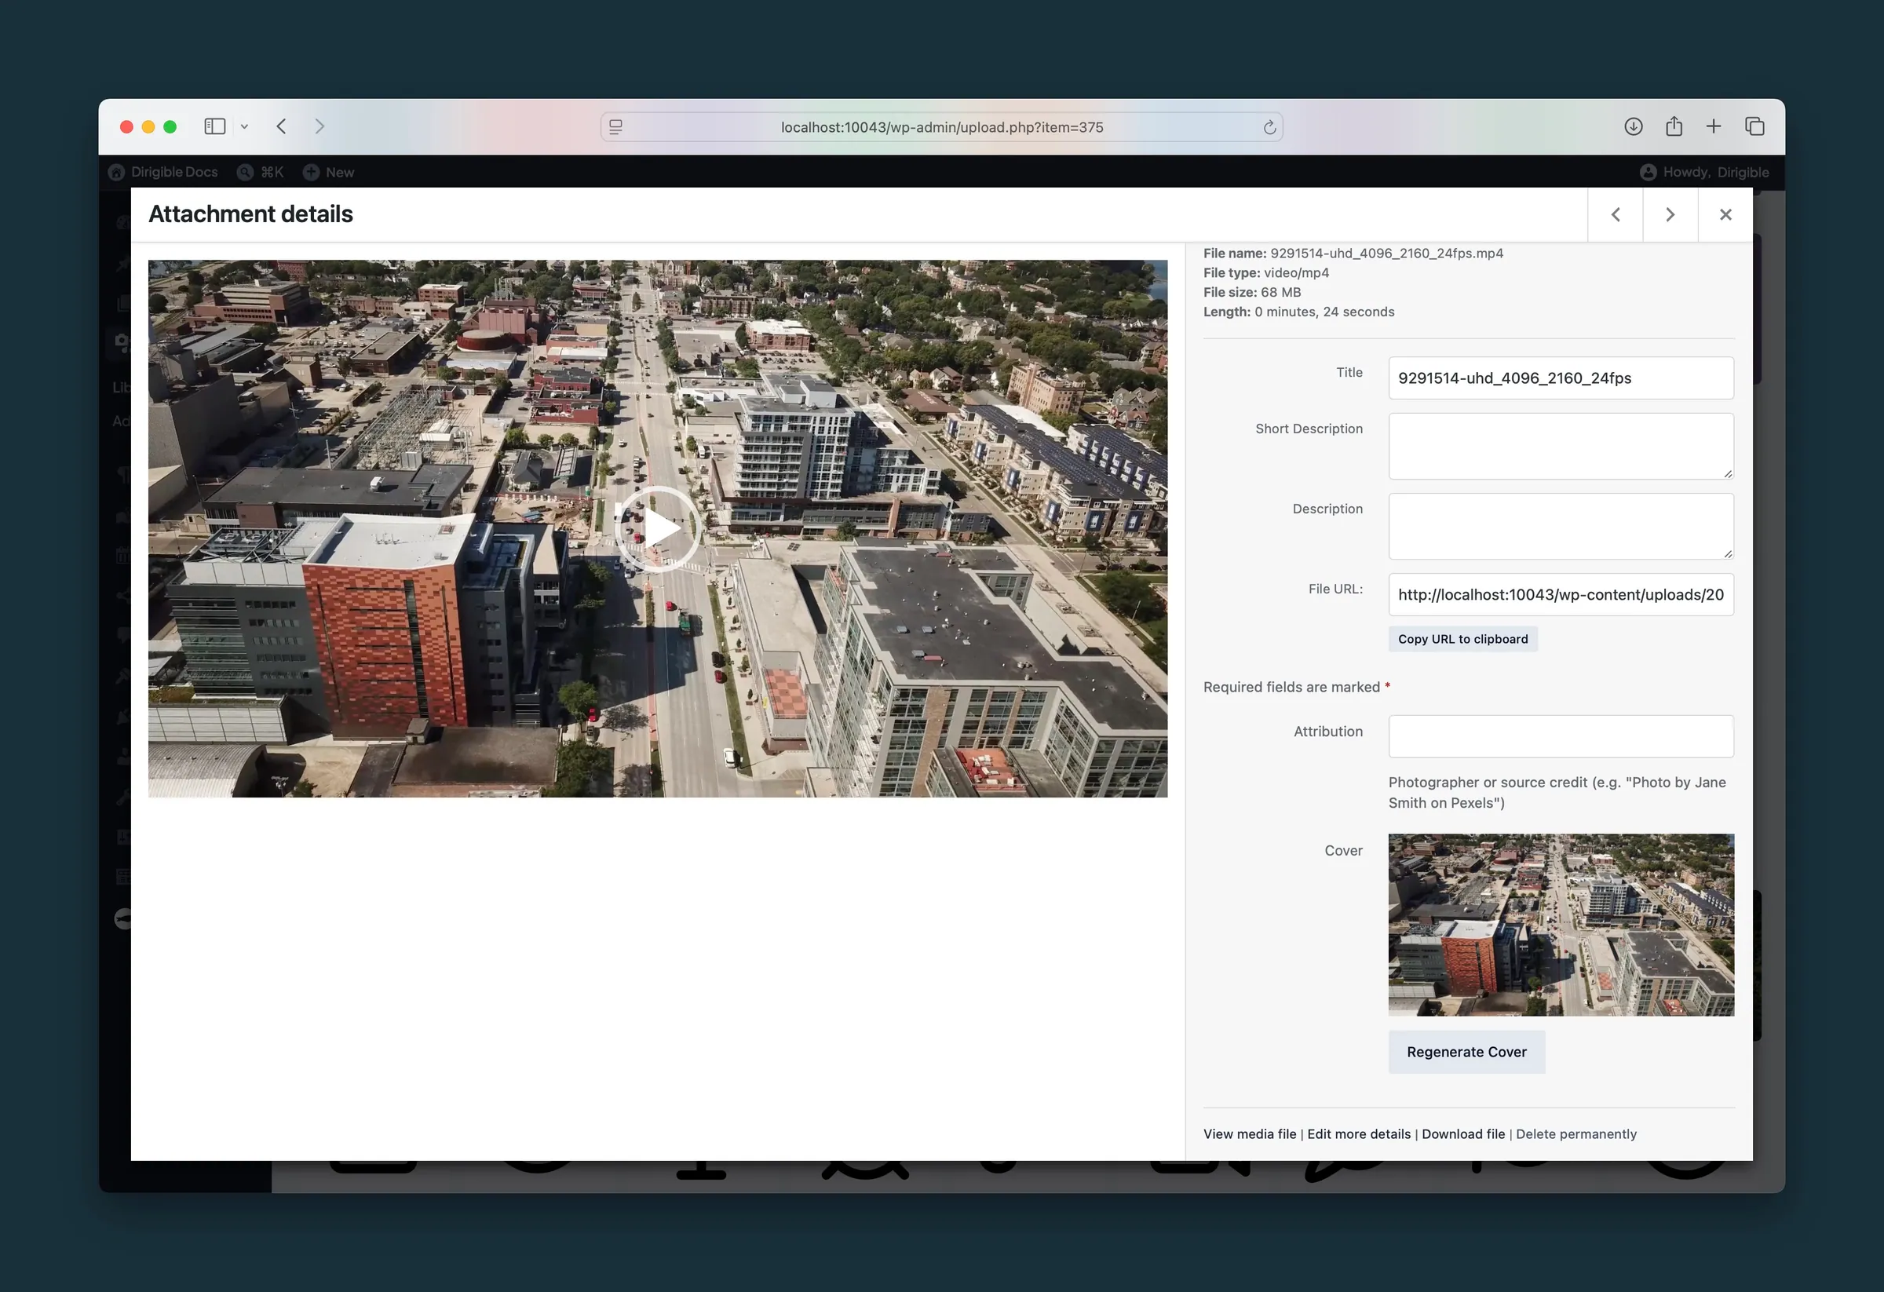Click Regenerate Cover button

click(x=1466, y=1051)
